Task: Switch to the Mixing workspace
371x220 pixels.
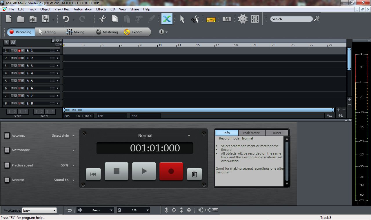Action: click(79, 32)
